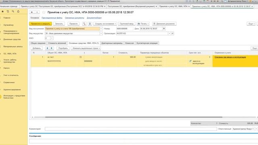
Task: Open Списание при вводе в эксплуатацию link
Action: pyautogui.click(x=230, y=57)
